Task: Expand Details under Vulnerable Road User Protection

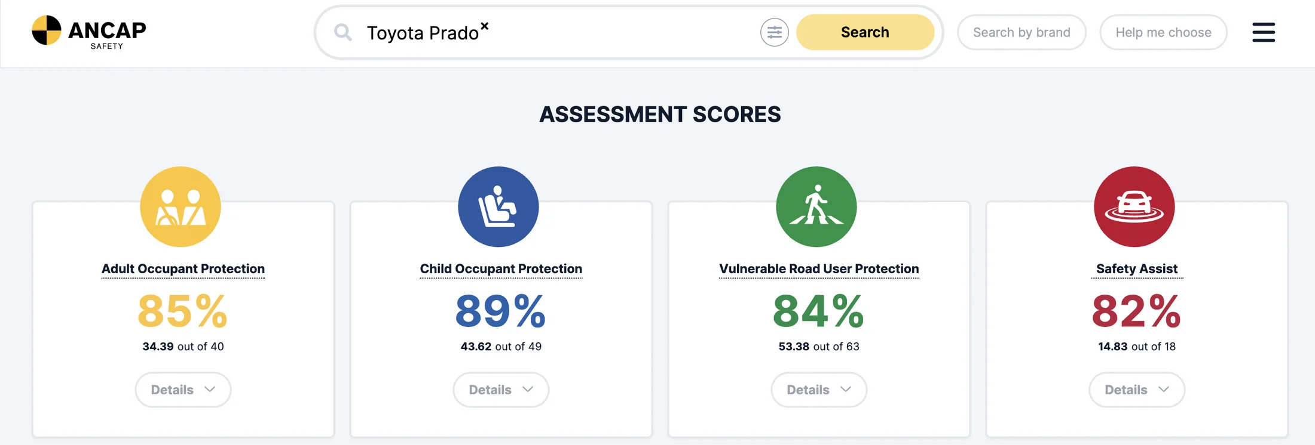Action: [x=819, y=390]
